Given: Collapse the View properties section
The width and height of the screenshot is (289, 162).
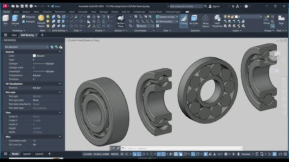Looking at the screenshot, I should click(60, 112).
